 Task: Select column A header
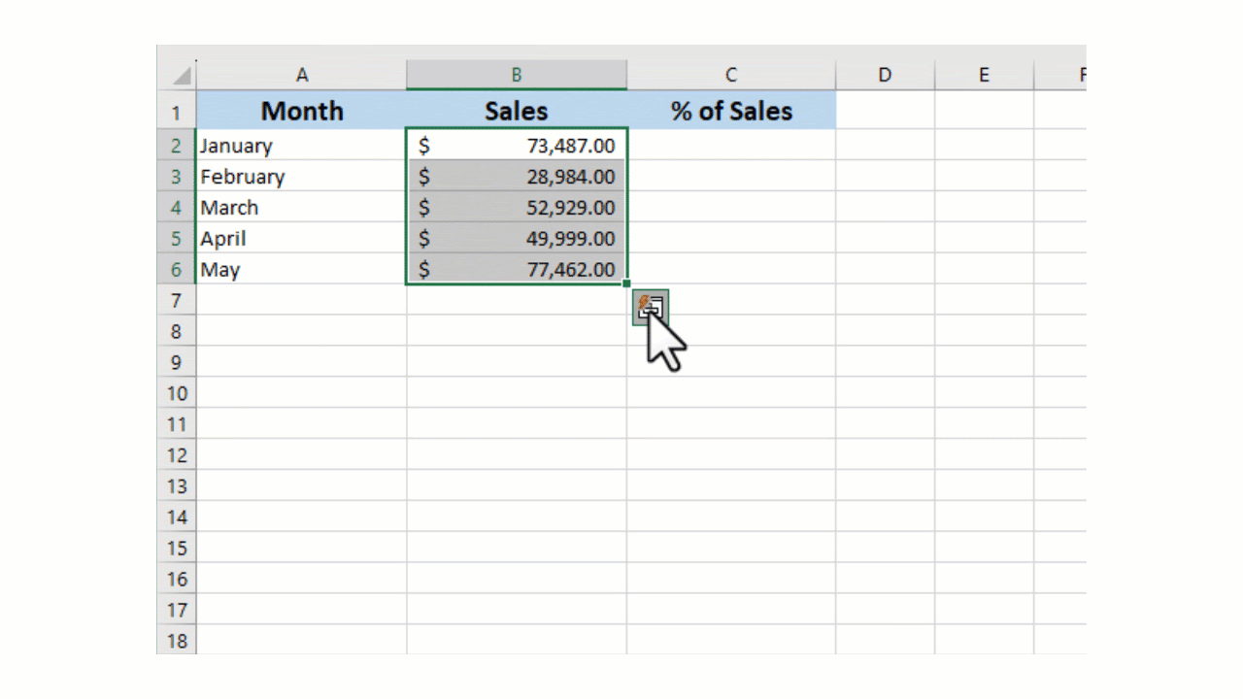tap(301, 75)
